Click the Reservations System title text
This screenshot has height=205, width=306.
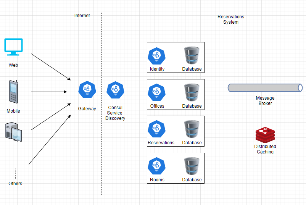tap(231, 19)
